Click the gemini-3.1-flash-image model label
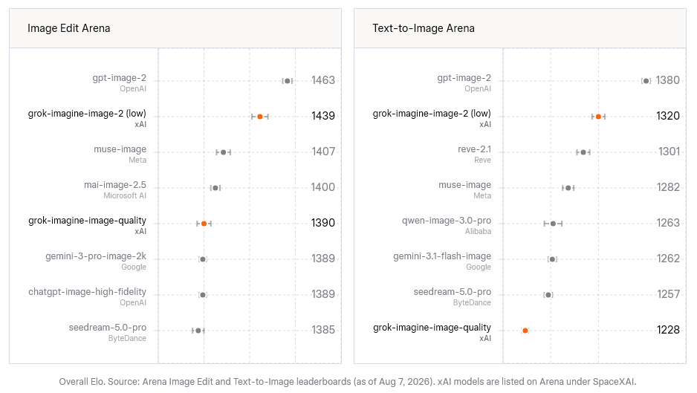697x393 pixels. pos(442,256)
